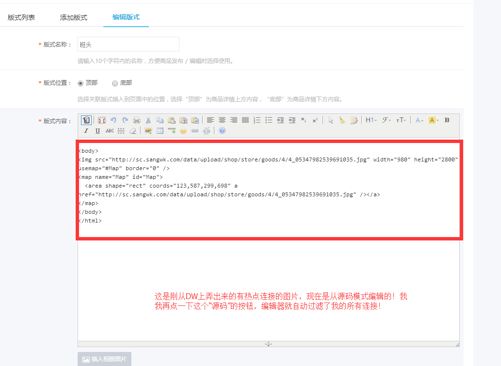Align text left
The height and width of the screenshot is (366, 501).
tap(210, 120)
